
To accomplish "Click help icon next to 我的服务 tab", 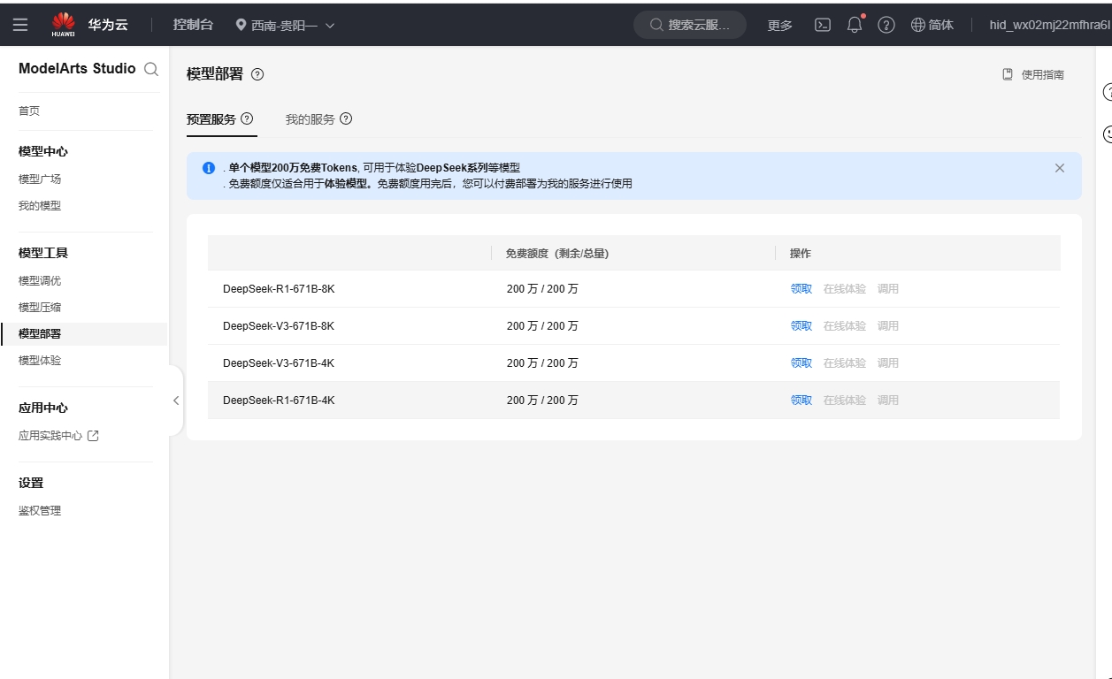I will tap(346, 118).
